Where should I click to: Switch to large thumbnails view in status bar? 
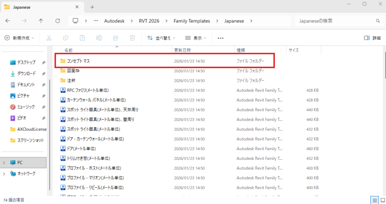381,200
